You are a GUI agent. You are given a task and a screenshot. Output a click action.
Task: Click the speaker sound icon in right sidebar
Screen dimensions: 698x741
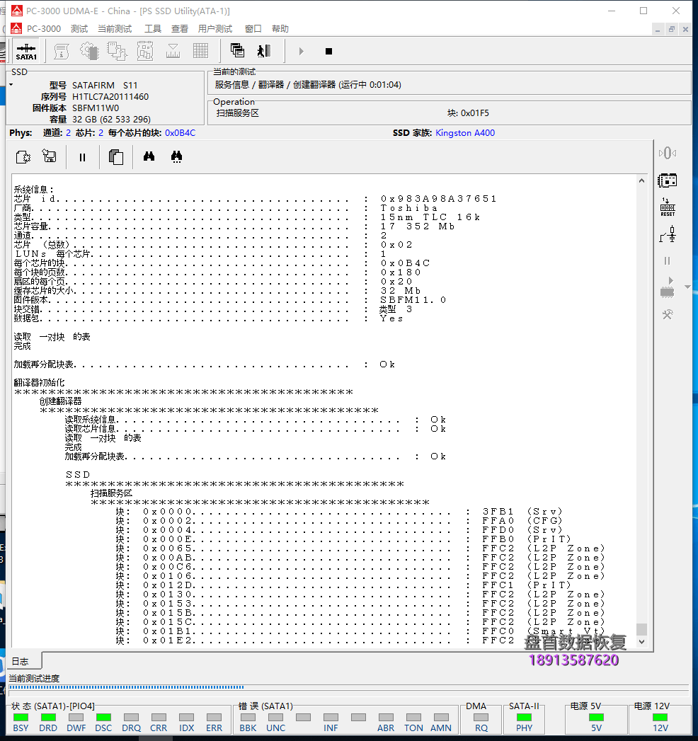coord(668,153)
